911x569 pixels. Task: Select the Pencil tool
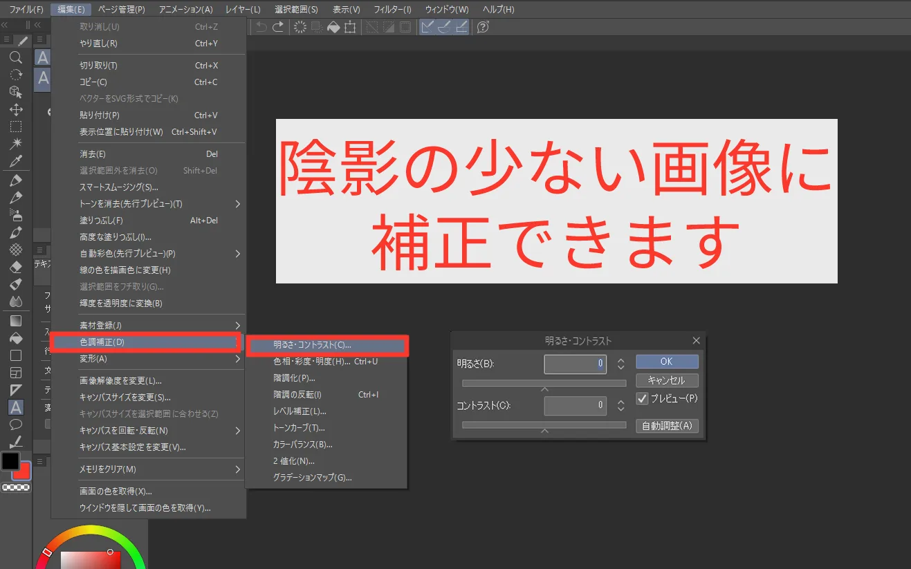[16, 198]
